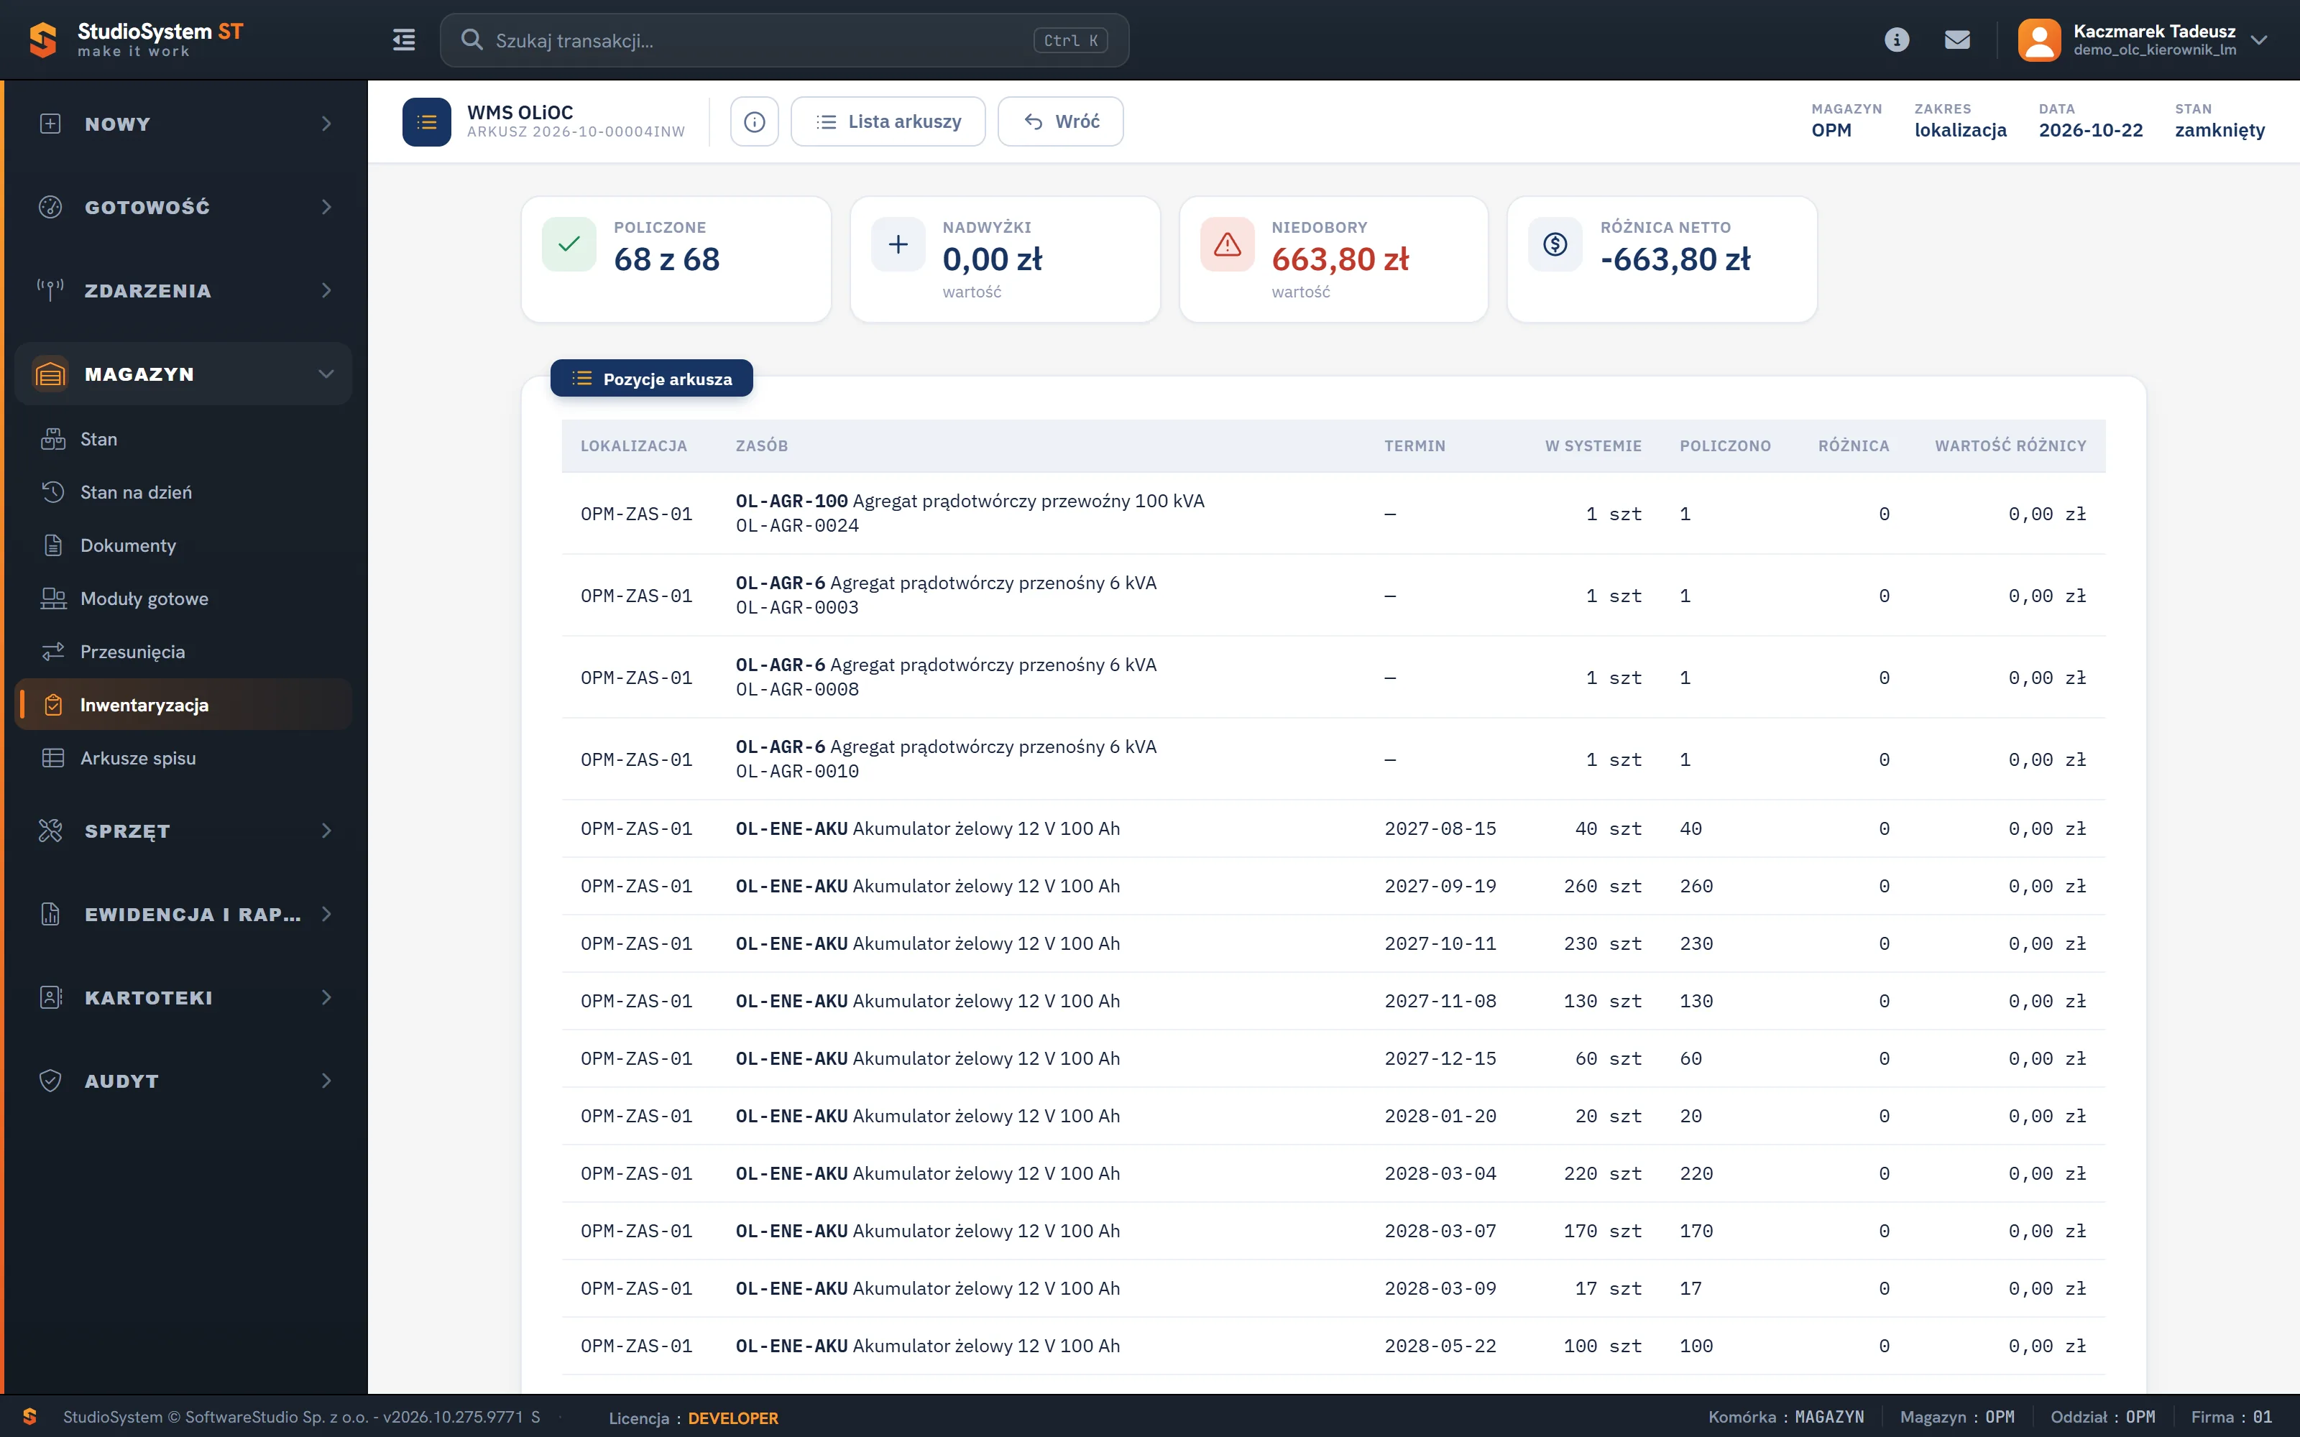Viewport: 2300px width, 1437px height.
Task: Click the Niedobory warning triangle icon
Action: [1227, 244]
